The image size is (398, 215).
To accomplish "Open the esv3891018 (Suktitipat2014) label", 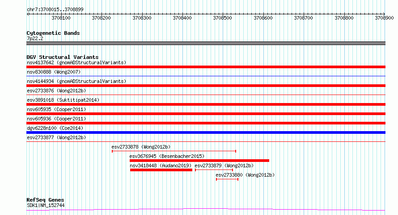I will 63,100.
